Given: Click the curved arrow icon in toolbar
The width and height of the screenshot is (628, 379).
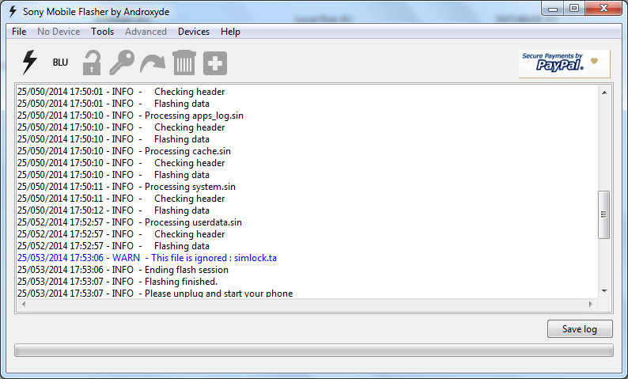Looking at the screenshot, I should point(153,63).
